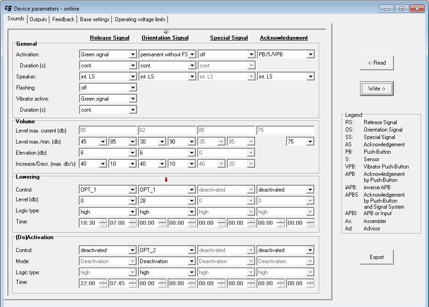Image resolution: width=429 pixels, height=307 pixels.
Task: Open Lowering Logic type dropdown for Orientation Signal
Action: point(167,212)
